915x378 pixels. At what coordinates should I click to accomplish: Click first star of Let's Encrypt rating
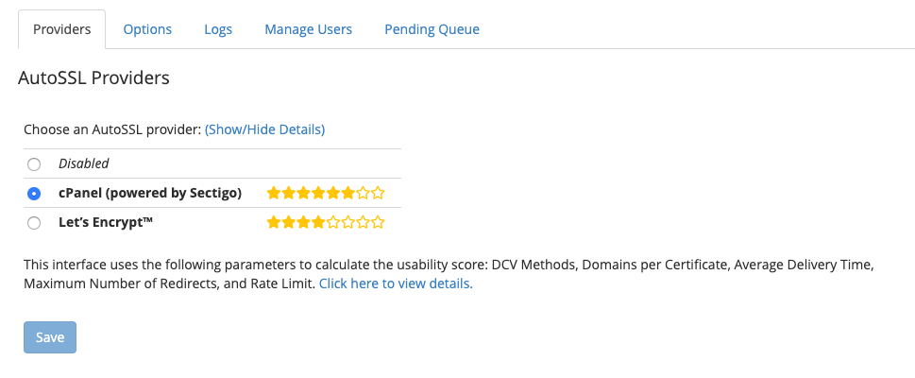click(274, 222)
